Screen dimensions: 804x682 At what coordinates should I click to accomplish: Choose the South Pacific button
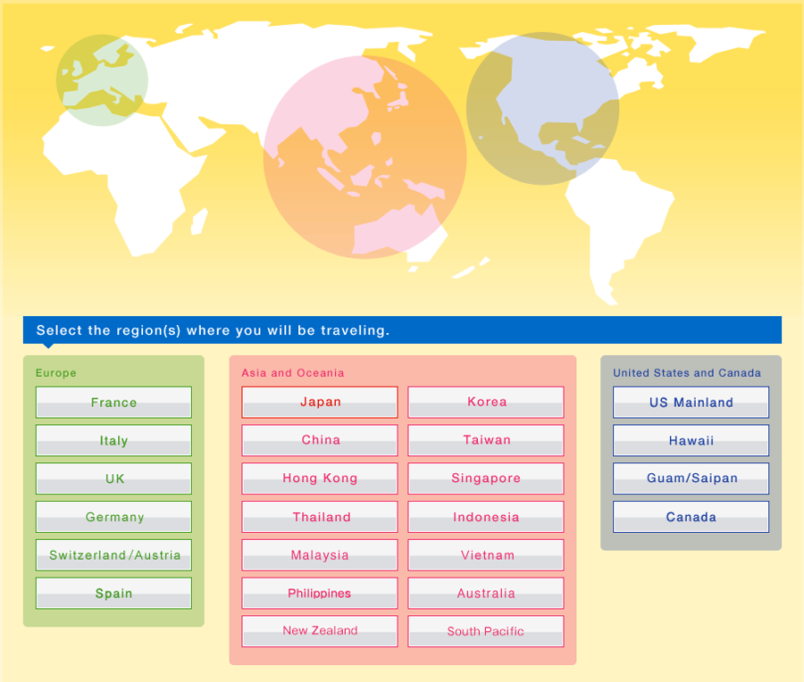(486, 631)
